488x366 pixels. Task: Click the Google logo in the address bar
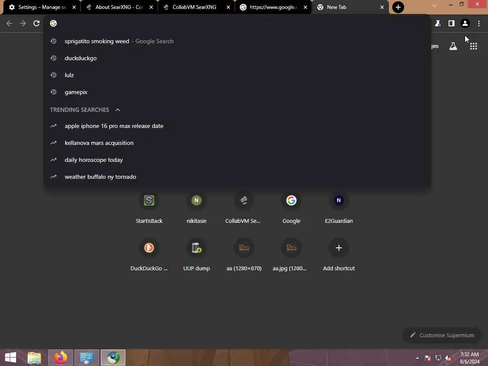(53, 23)
